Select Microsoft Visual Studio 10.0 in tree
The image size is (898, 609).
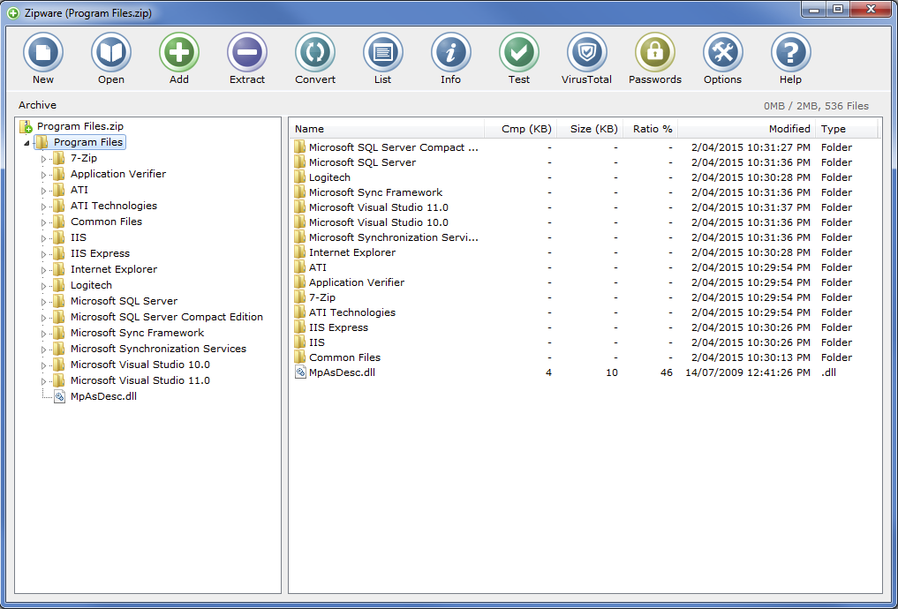[140, 365]
